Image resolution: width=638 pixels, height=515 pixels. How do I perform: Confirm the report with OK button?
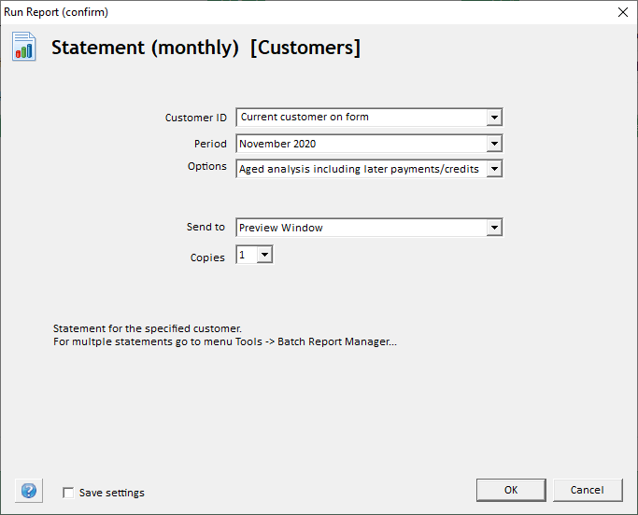click(511, 490)
